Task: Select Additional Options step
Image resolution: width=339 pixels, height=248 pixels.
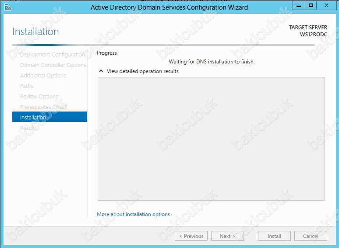Action: click(x=43, y=76)
